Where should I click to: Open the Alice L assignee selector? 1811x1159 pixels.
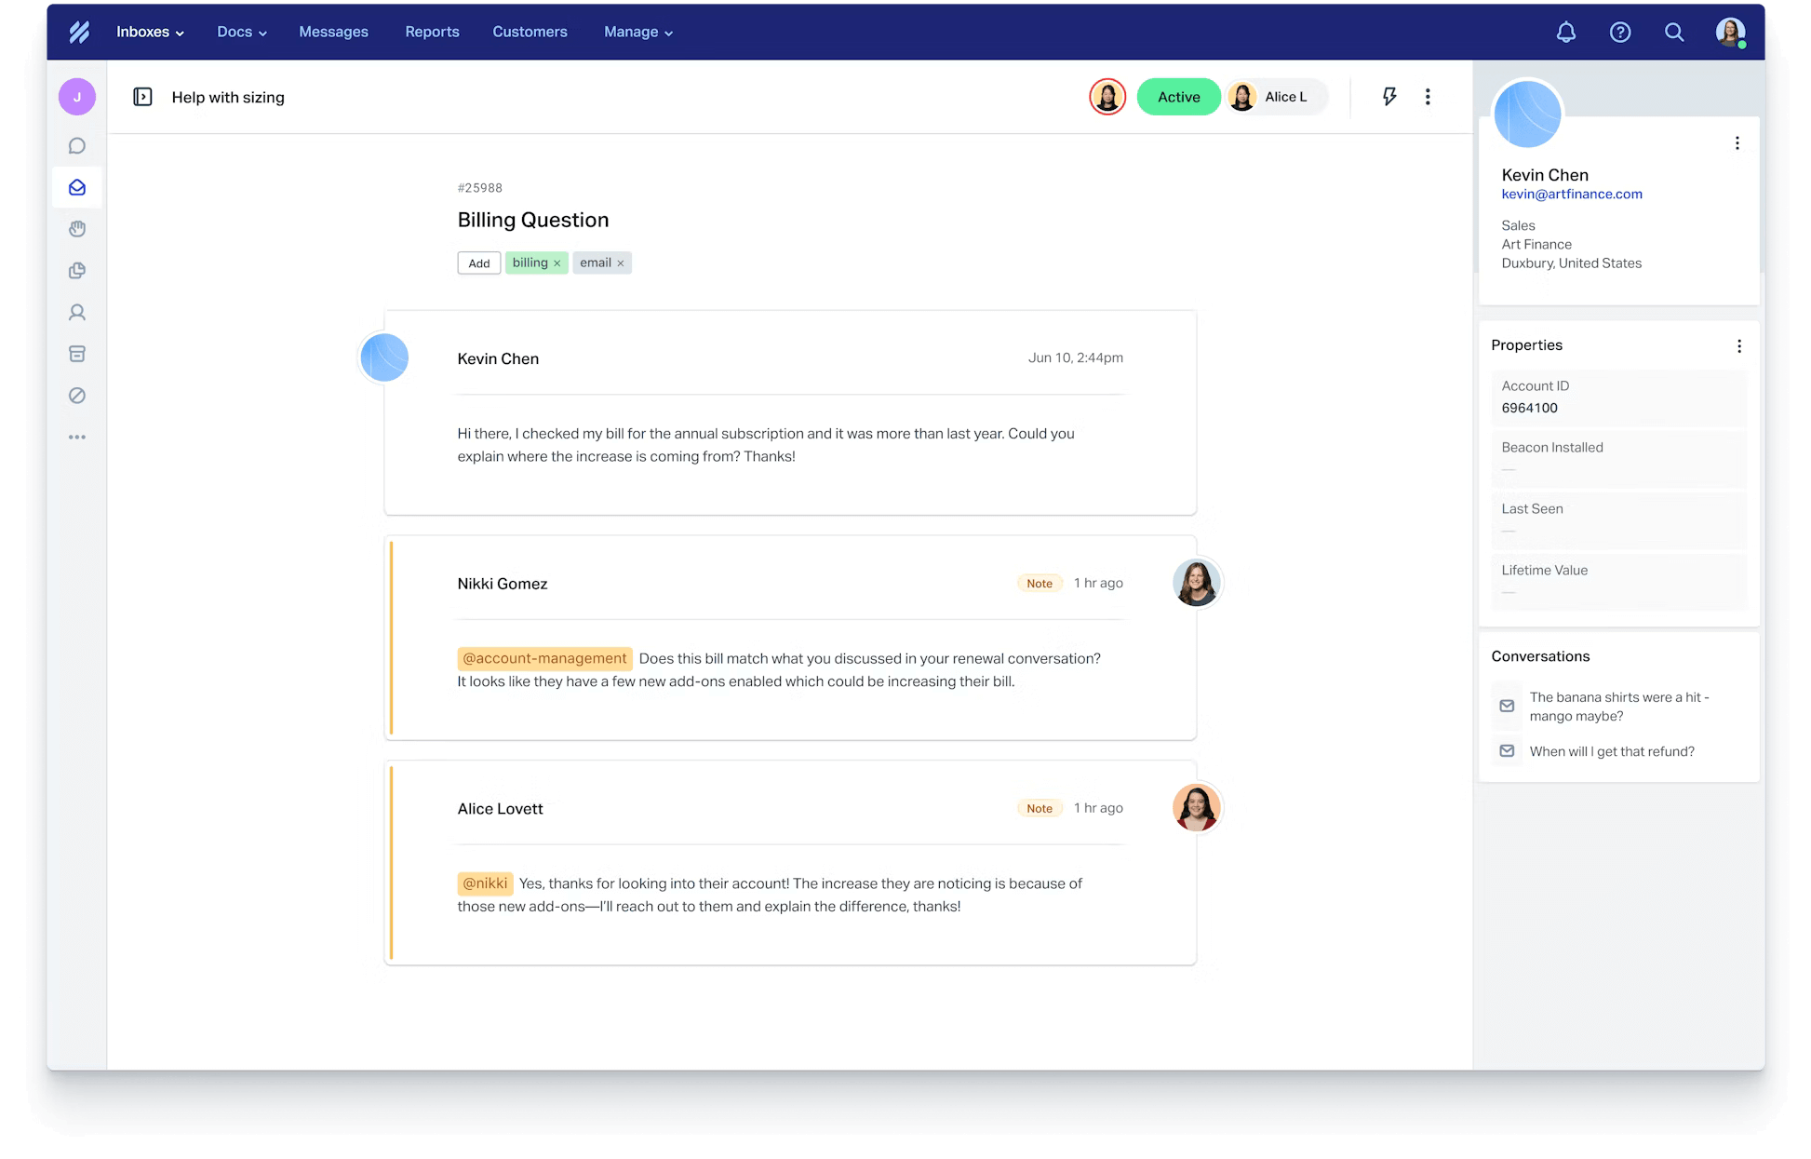click(x=1277, y=97)
